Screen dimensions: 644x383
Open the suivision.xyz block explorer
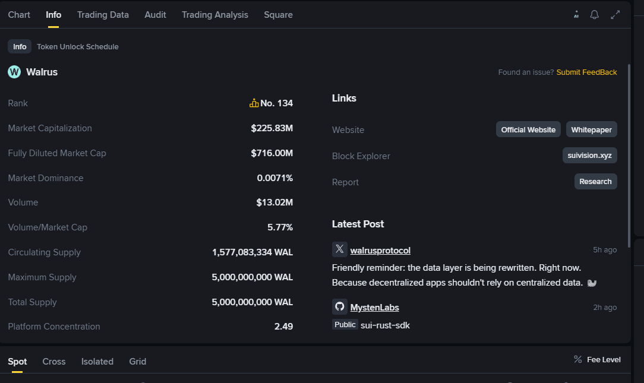[x=589, y=156]
